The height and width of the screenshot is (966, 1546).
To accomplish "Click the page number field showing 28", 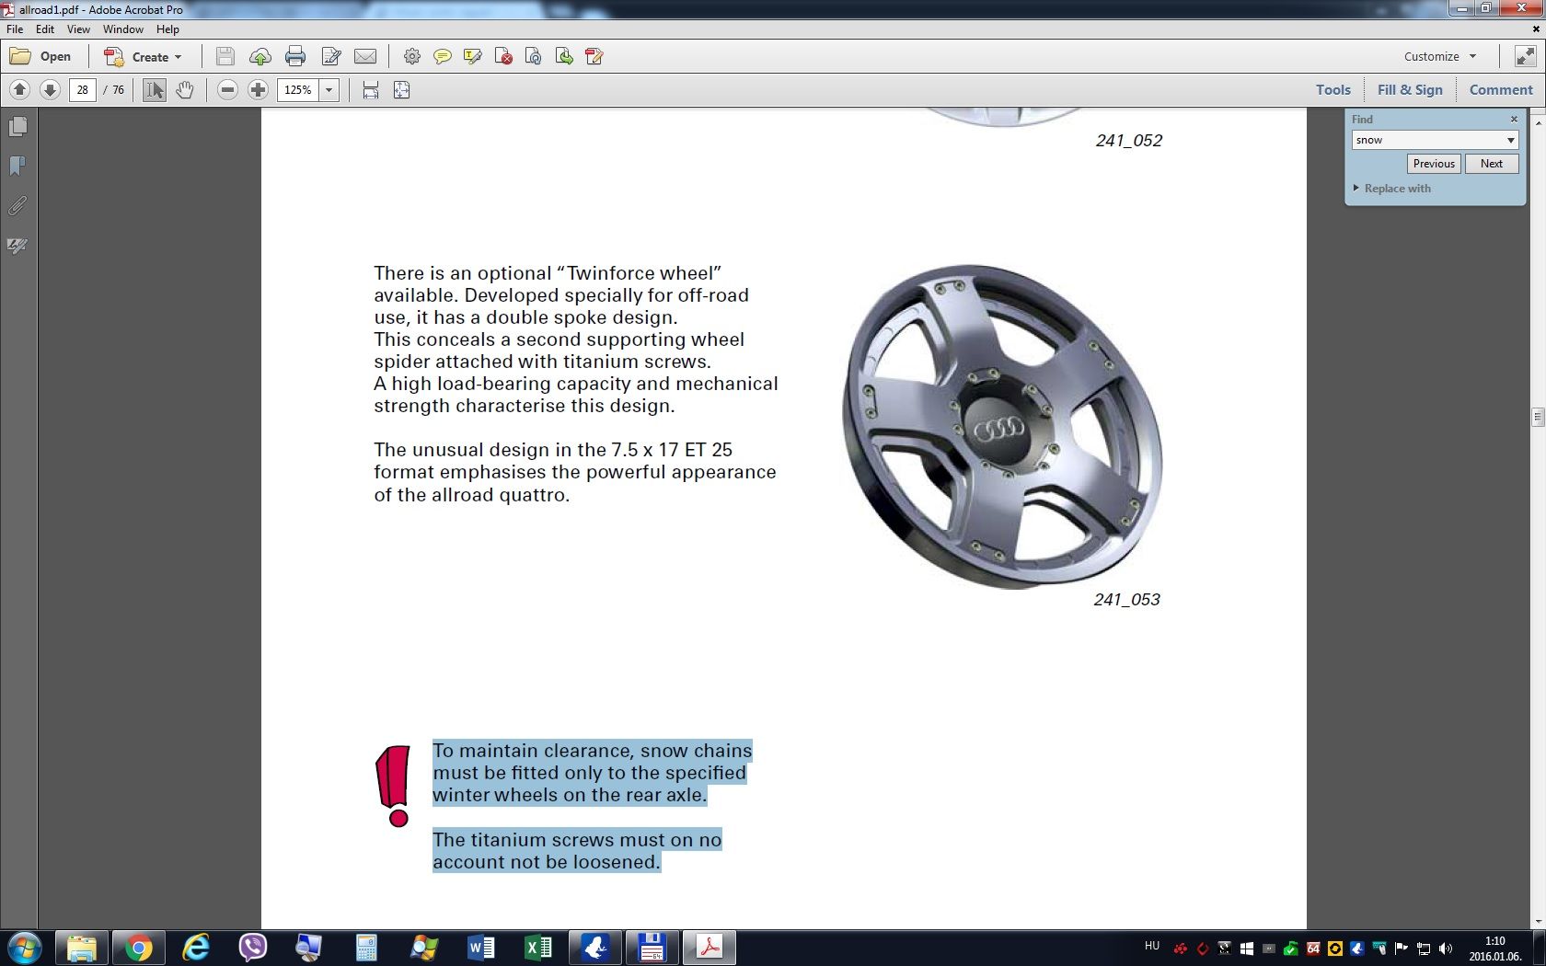I will pyautogui.click(x=83, y=89).
